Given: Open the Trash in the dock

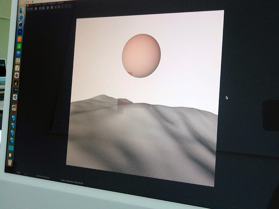Looking at the screenshot, I should point(10,163).
